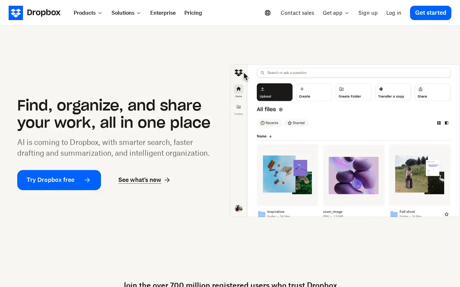Click the All files heading
This screenshot has width=460, height=287.
[x=266, y=109]
